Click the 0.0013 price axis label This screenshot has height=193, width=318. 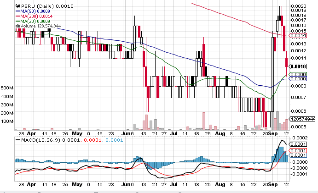point(299,44)
